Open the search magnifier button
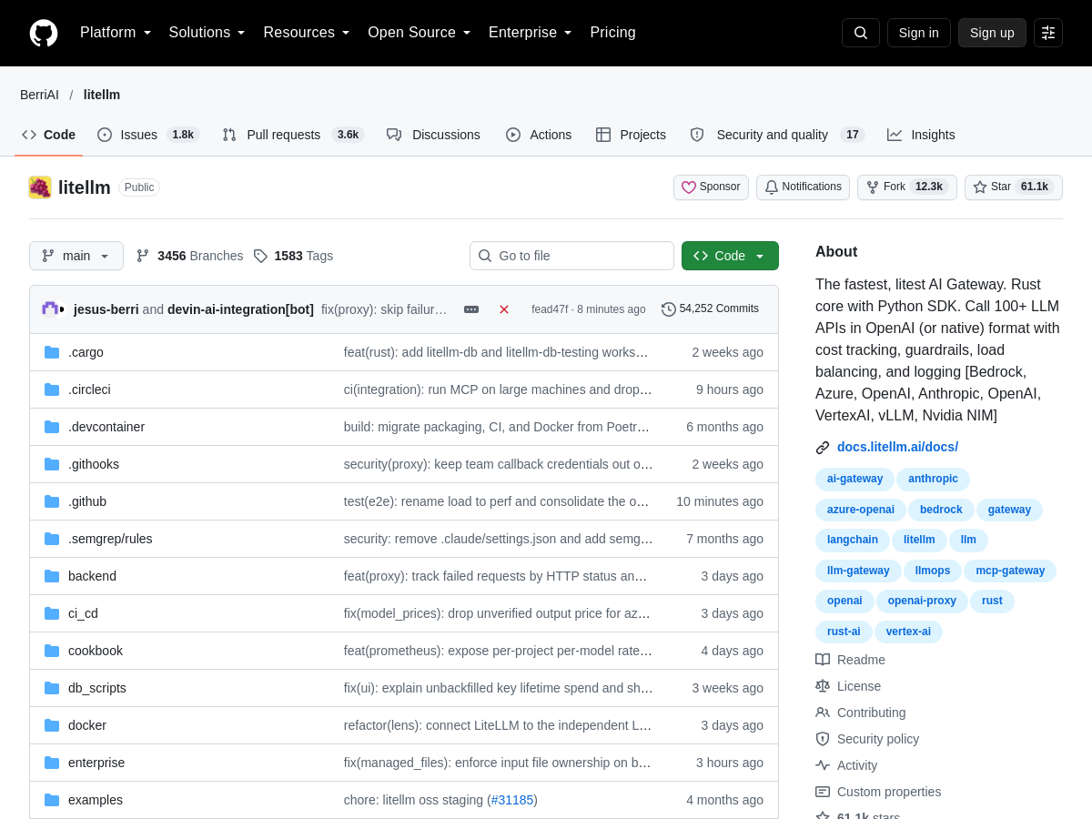 click(861, 33)
